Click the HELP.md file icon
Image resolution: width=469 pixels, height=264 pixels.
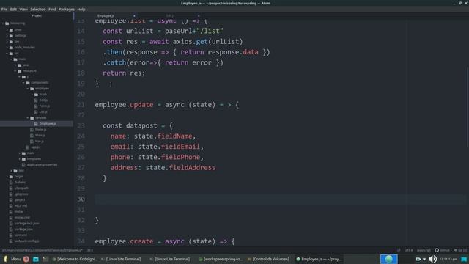click(11, 205)
